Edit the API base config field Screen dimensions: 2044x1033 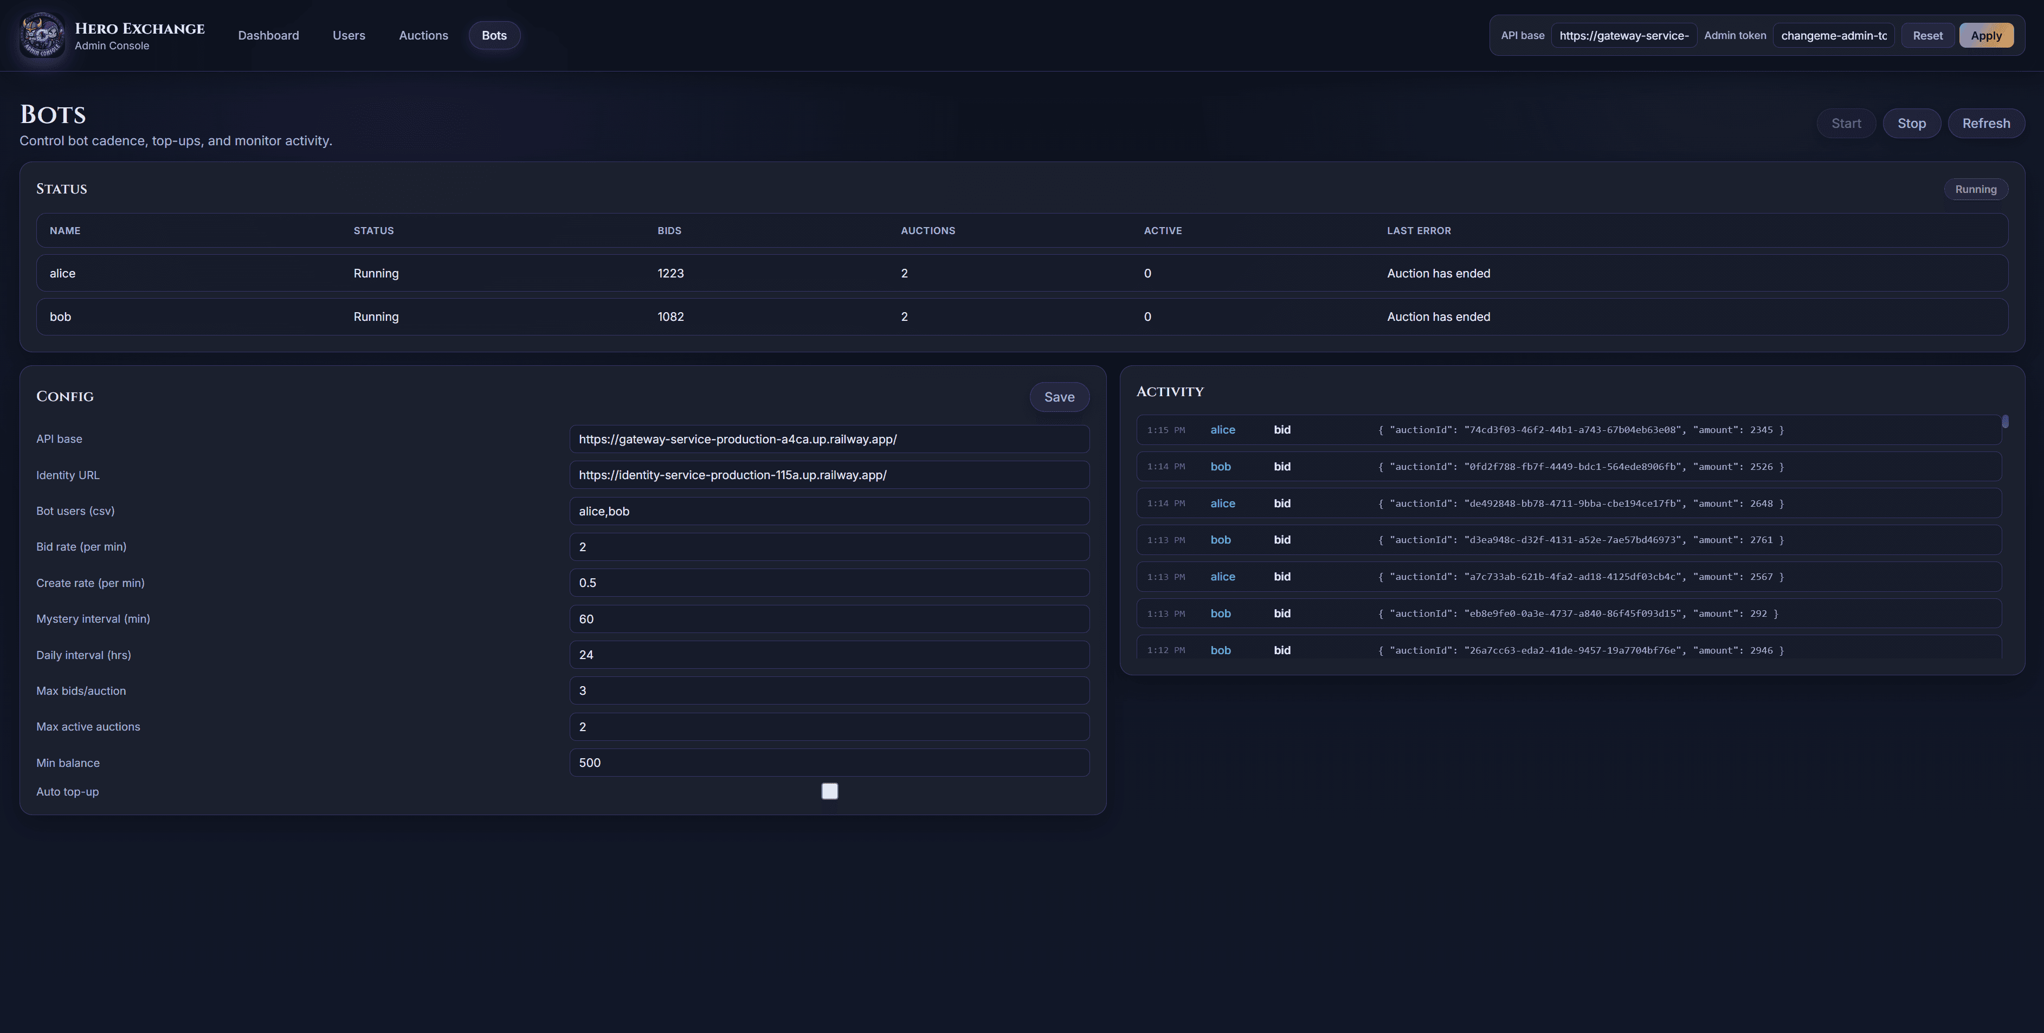pyautogui.click(x=829, y=439)
